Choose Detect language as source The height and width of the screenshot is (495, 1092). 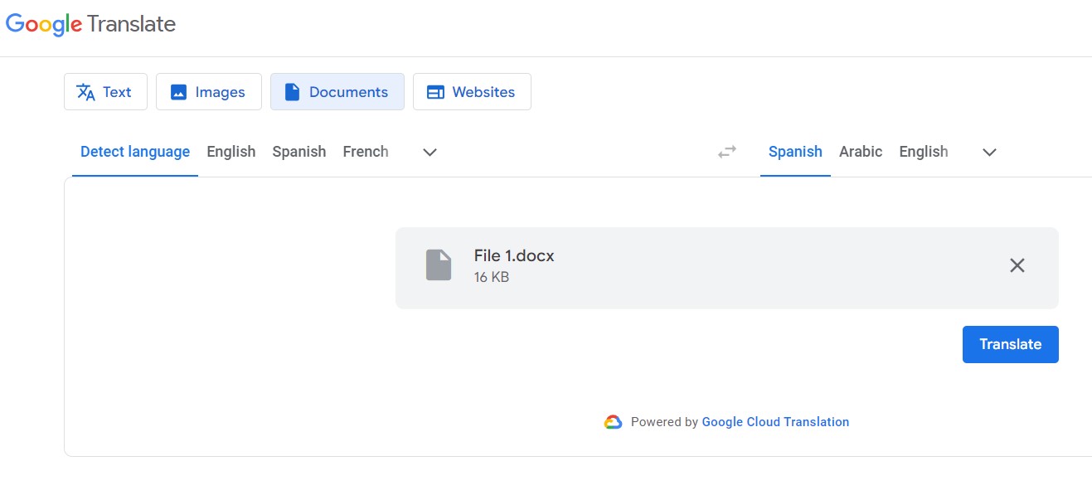135,152
